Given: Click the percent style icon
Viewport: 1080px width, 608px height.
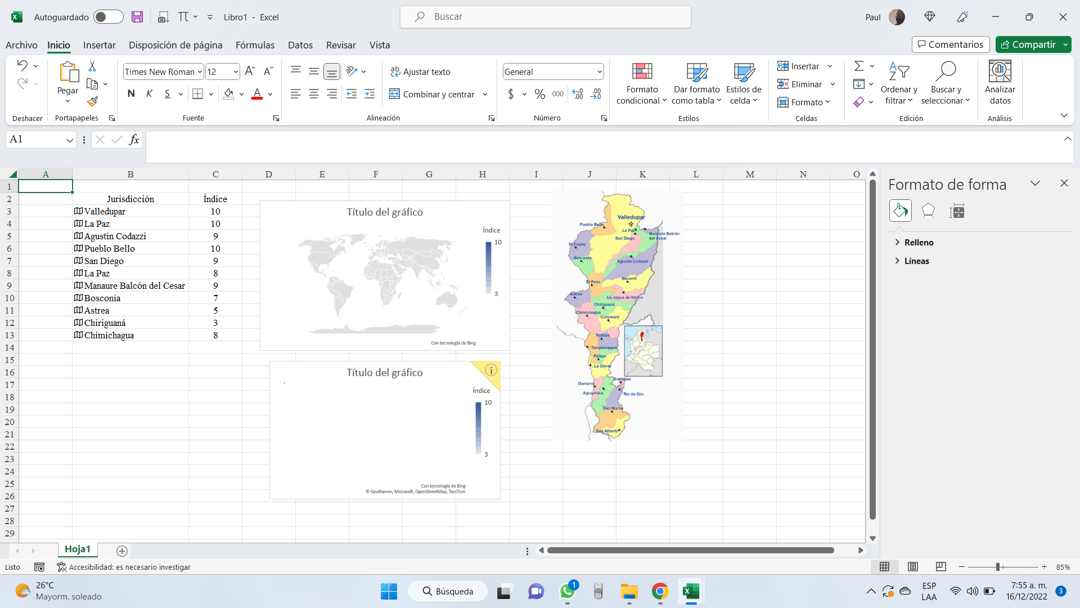Looking at the screenshot, I should click(540, 94).
